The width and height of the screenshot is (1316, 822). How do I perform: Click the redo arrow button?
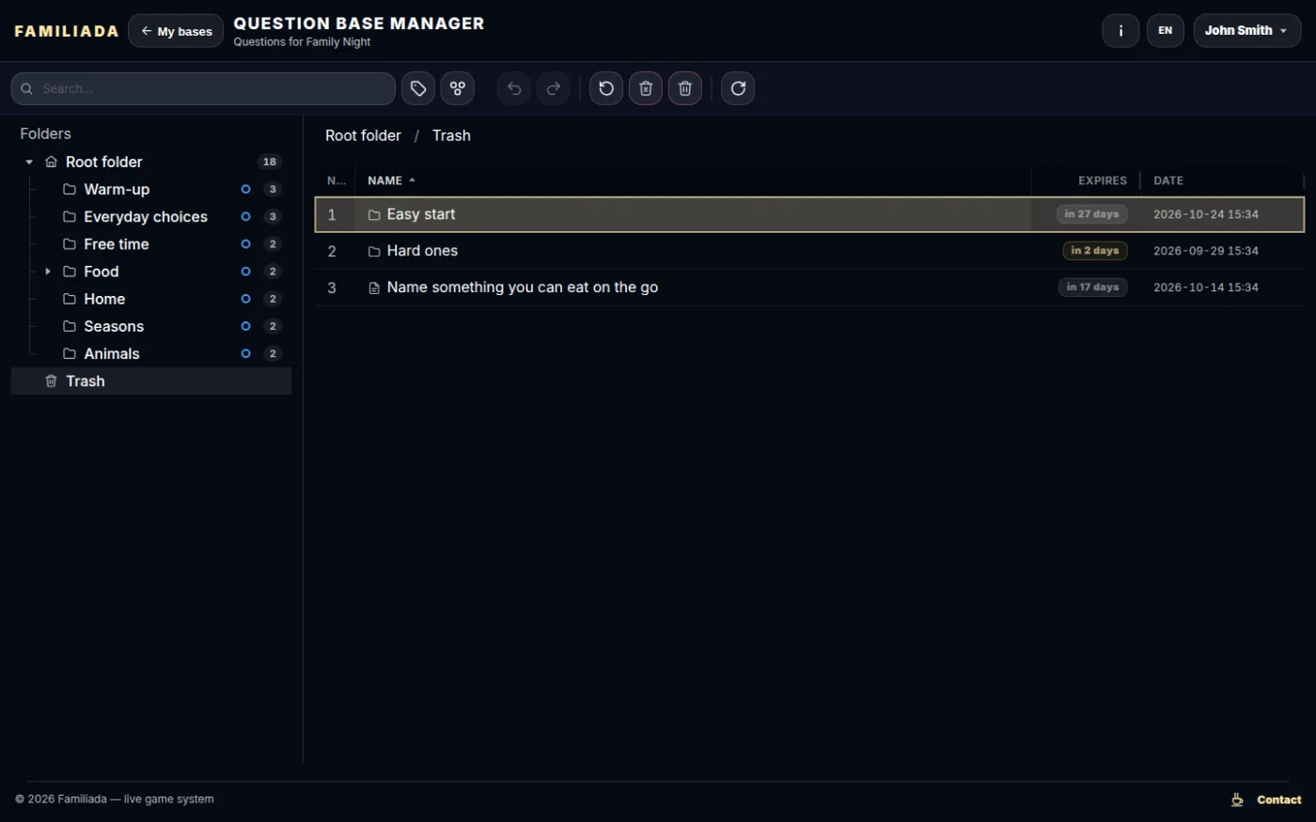pos(554,88)
